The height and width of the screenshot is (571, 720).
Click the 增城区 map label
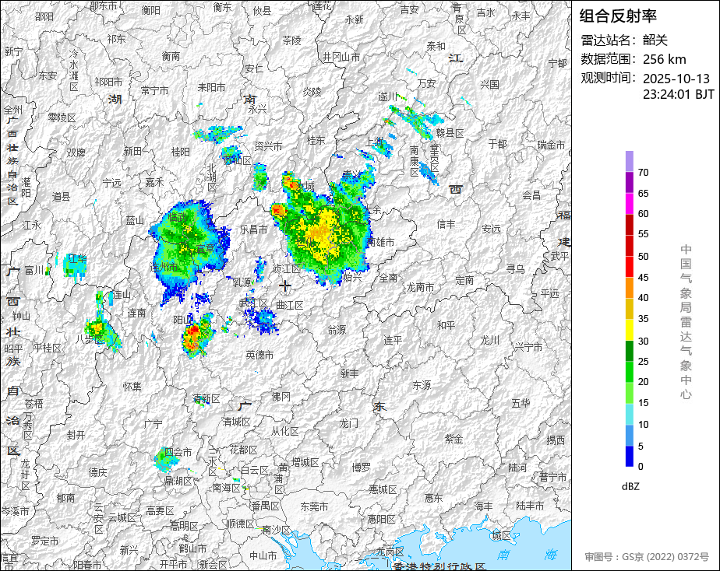click(x=305, y=462)
